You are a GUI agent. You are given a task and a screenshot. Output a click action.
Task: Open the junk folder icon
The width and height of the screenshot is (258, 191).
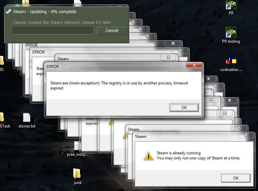coord(77,174)
